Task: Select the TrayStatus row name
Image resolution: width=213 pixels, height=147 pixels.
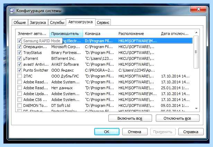Action: [x=33, y=53]
